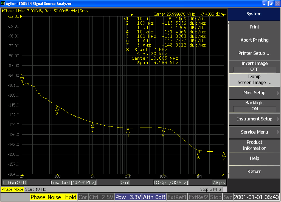Open the Printer Setup dialog
Image resolution: width=281 pixels, height=202 pixels.
[254, 53]
